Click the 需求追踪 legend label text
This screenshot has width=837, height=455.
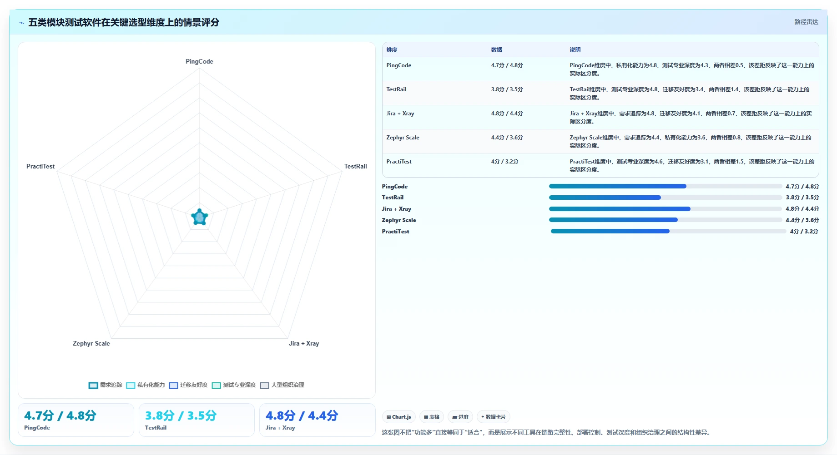point(111,385)
